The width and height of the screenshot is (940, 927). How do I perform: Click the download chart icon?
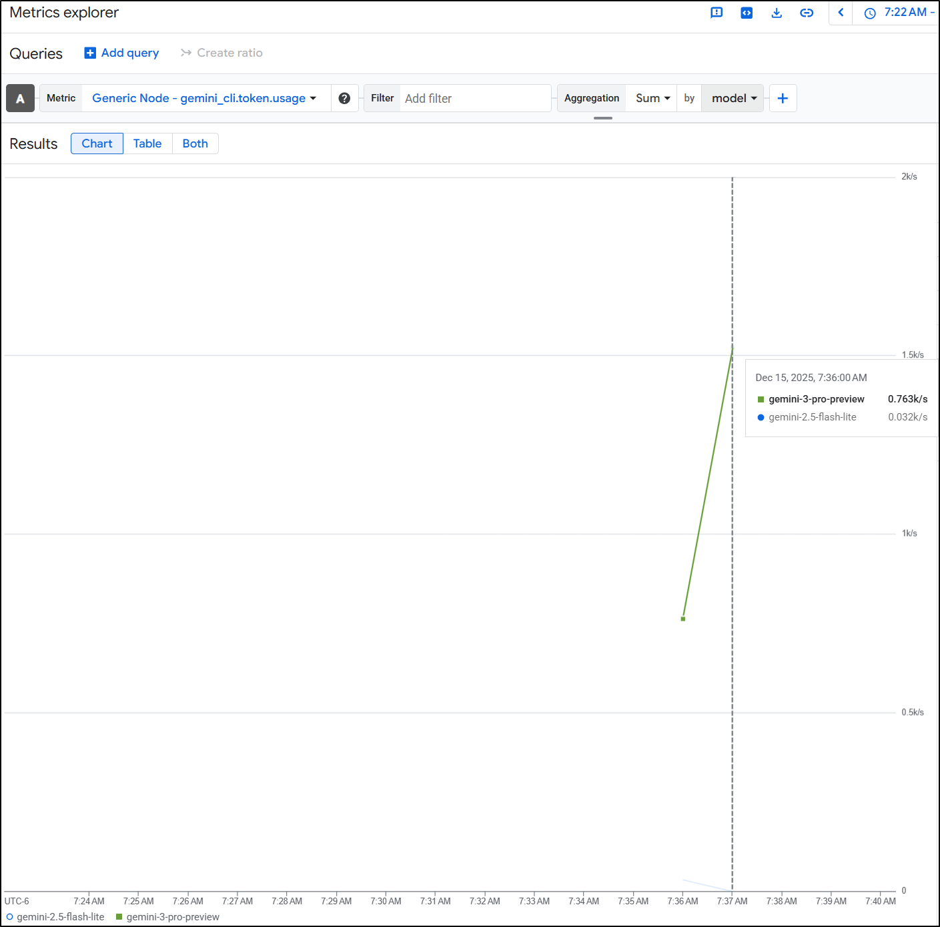777,13
